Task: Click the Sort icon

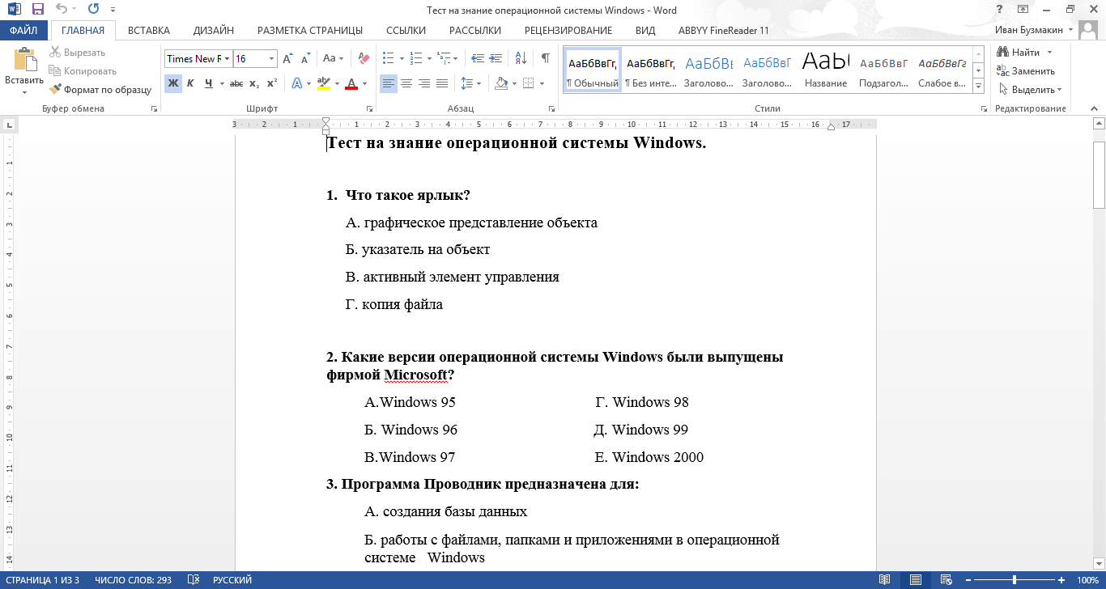Action: pyautogui.click(x=521, y=59)
